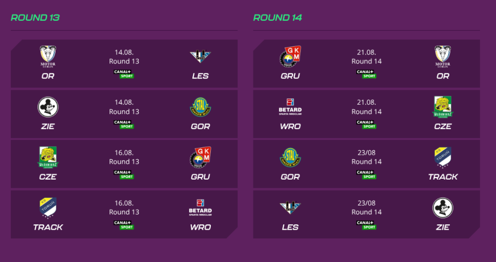Click the Włókniarz lion logo in Round 13
The height and width of the screenshot is (262, 496).
point(48,157)
